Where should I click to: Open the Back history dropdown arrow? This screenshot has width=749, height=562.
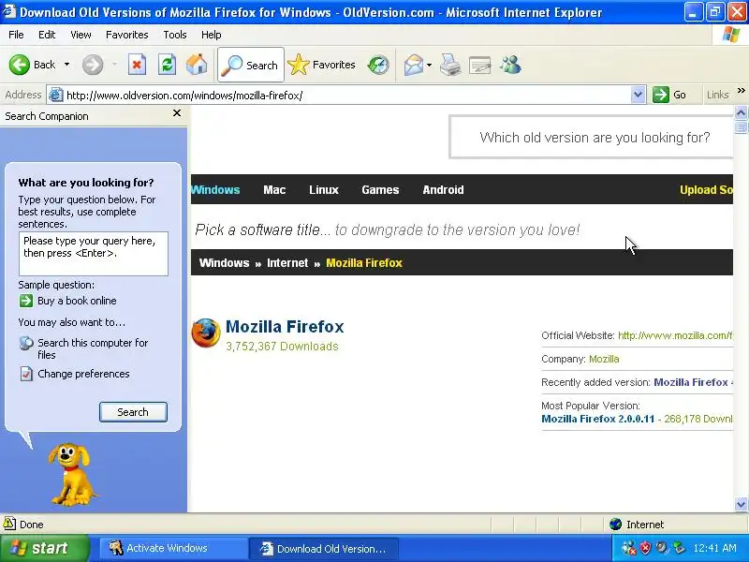click(x=66, y=65)
